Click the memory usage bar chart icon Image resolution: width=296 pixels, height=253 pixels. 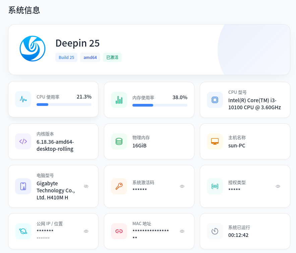(x=119, y=100)
